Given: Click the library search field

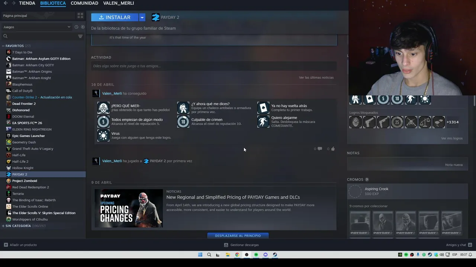Looking at the screenshot, I should [39, 36].
